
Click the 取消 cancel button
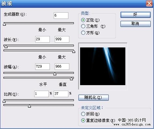pyautogui.click(x=135, y=24)
